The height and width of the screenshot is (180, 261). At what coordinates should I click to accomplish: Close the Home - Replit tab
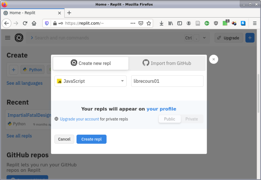tap(59, 13)
